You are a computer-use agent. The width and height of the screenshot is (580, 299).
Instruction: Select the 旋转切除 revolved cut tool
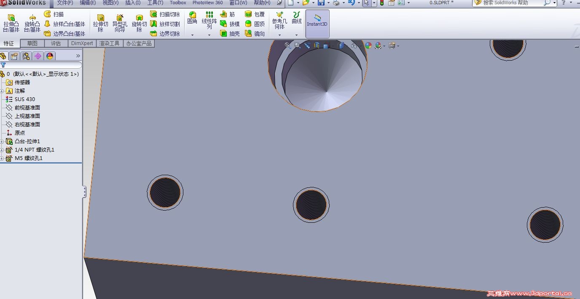(139, 23)
